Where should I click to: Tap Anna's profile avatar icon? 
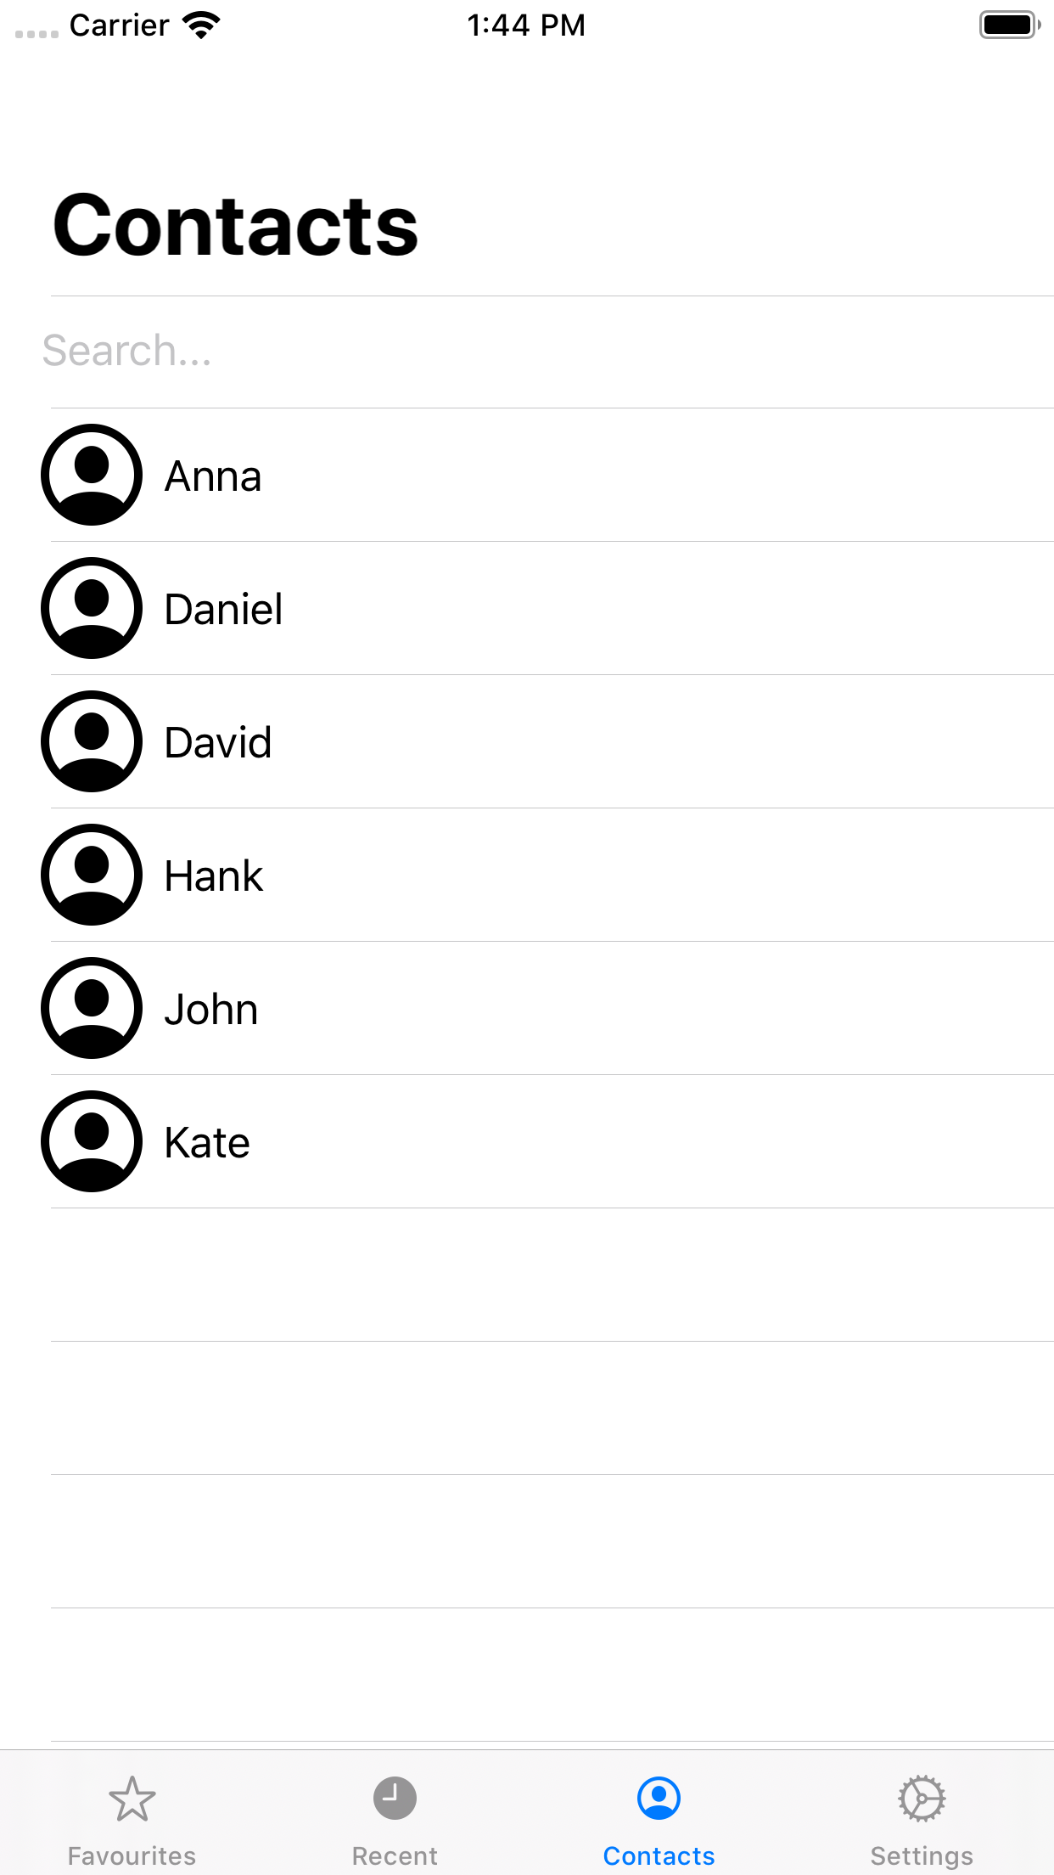[92, 475]
